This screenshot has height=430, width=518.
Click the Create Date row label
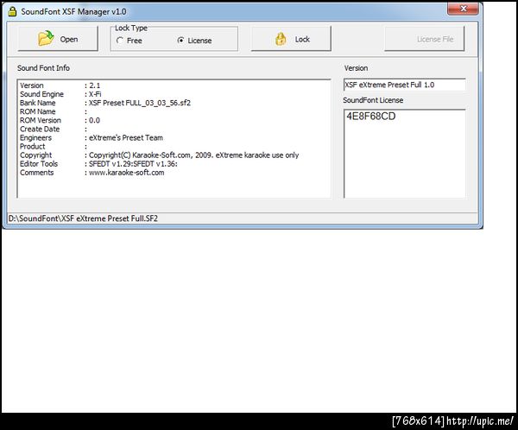pos(40,129)
